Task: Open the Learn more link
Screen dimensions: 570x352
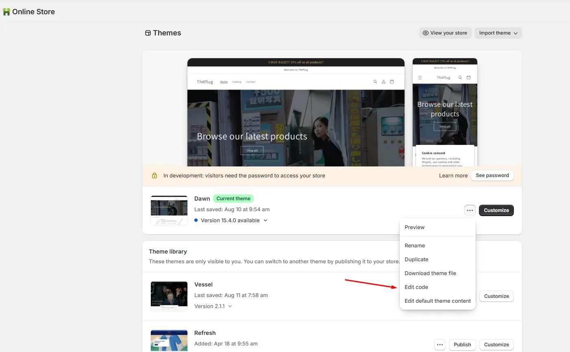Action: click(453, 176)
